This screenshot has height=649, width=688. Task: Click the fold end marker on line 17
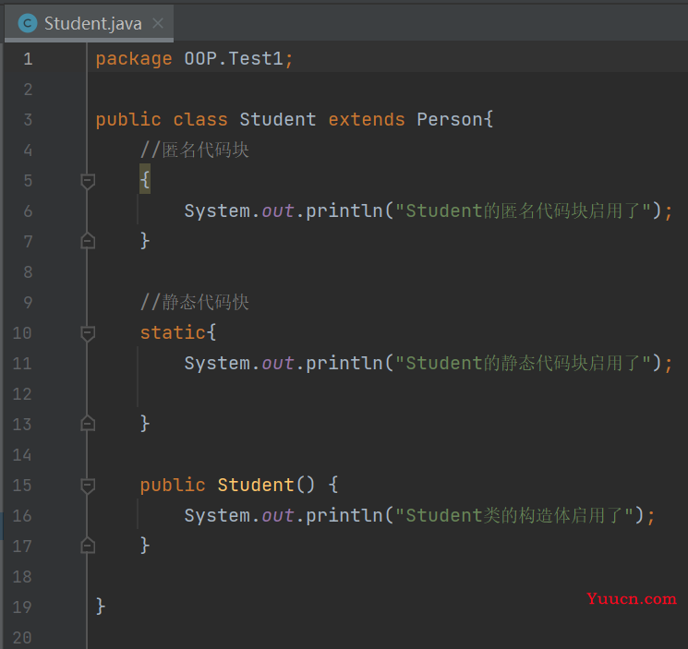pyautogui.click(x=88, y=545)
